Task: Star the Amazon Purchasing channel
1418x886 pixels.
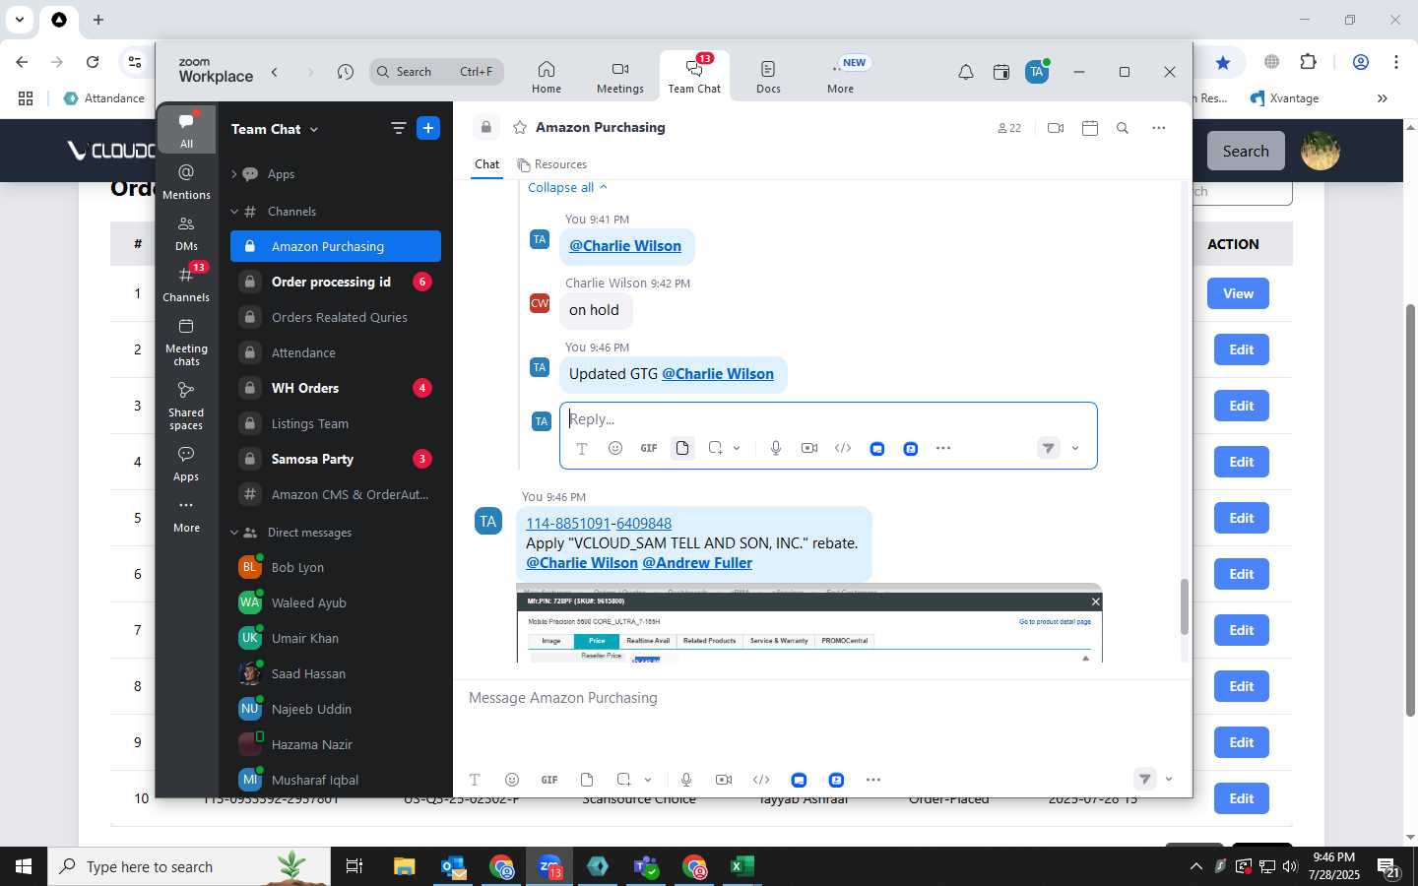Action: (x=520, y=127)
